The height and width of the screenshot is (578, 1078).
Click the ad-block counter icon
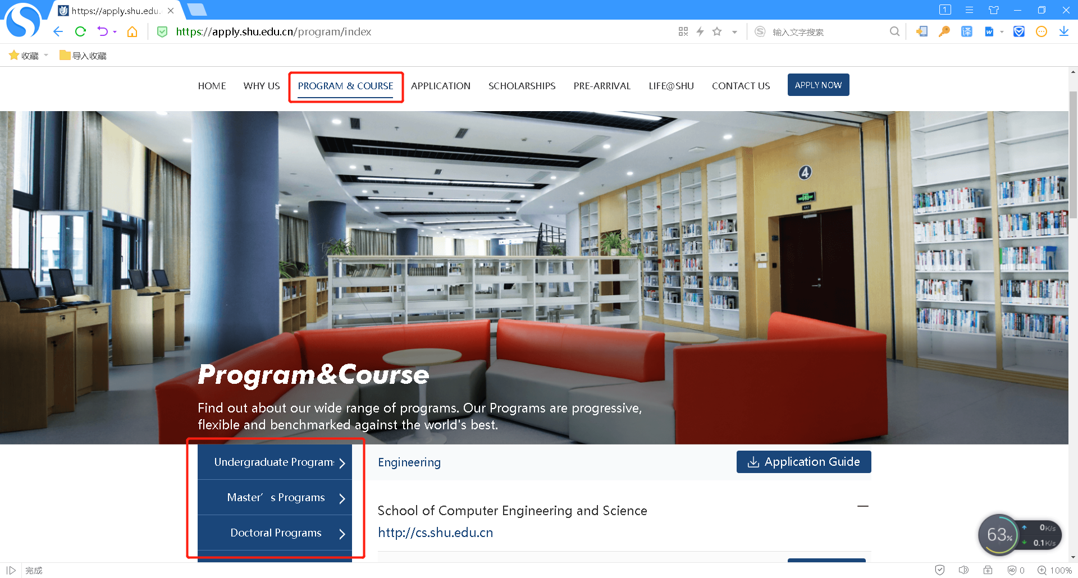(x=1016, y=570)
